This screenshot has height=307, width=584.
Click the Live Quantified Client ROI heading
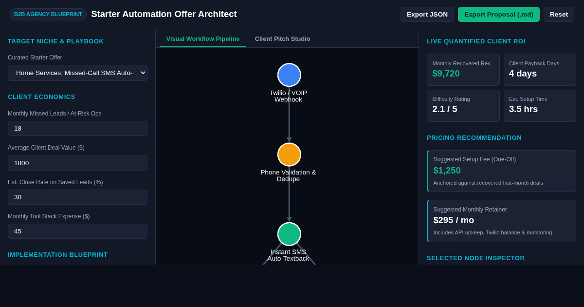point(476,41)
